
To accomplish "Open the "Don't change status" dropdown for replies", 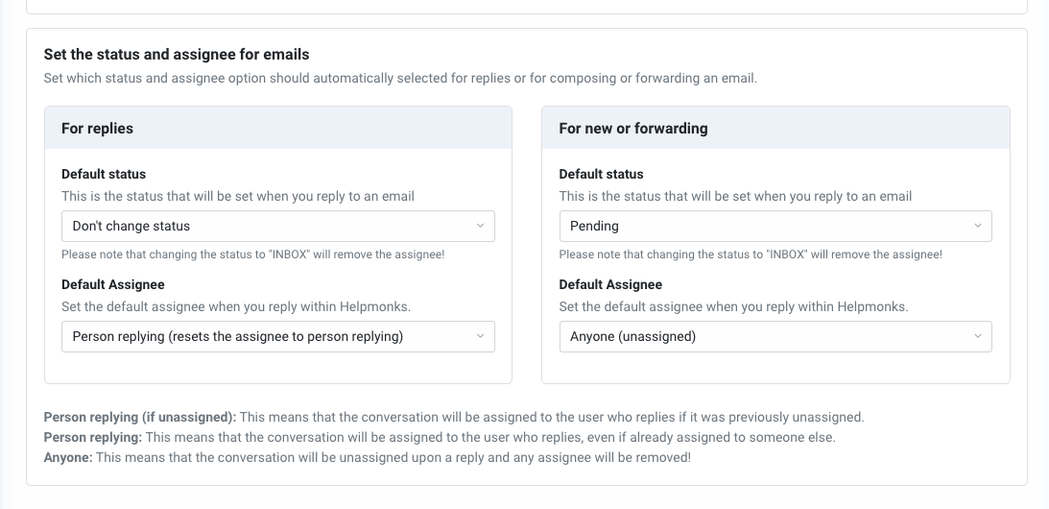I will click(278, 227).
